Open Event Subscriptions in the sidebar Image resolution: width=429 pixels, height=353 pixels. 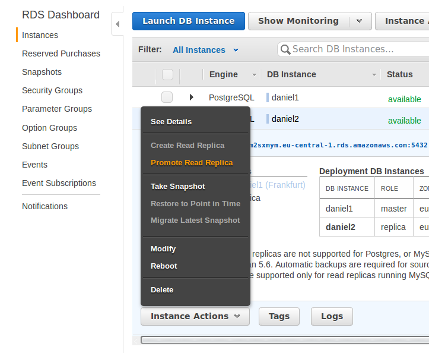[59, 183]
